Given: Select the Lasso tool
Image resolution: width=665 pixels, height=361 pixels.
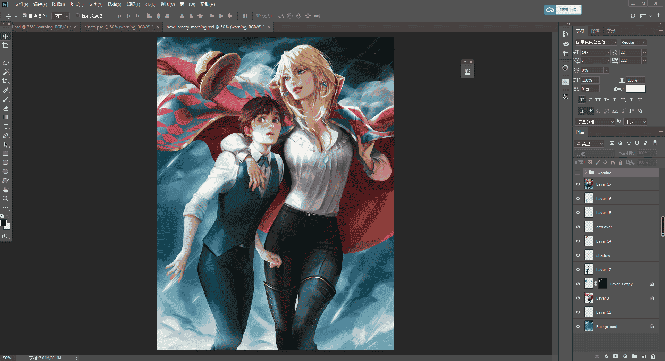Looking at the screenshot, I should pyautogui.click(x=6, y=63).
